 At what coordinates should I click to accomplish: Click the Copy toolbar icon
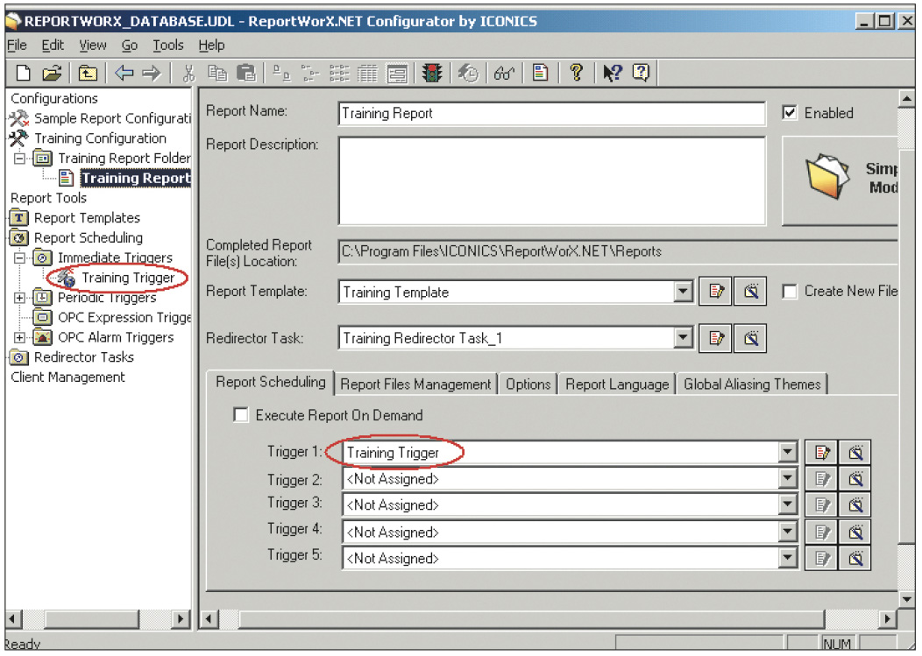217,73
